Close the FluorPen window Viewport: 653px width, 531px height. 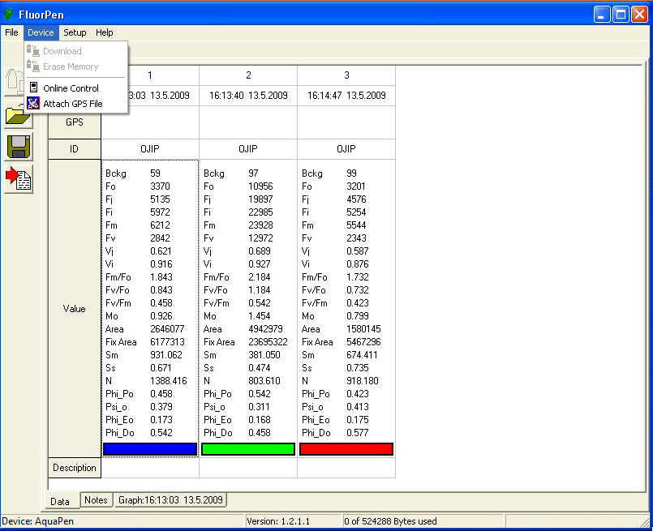coord(639,15)
